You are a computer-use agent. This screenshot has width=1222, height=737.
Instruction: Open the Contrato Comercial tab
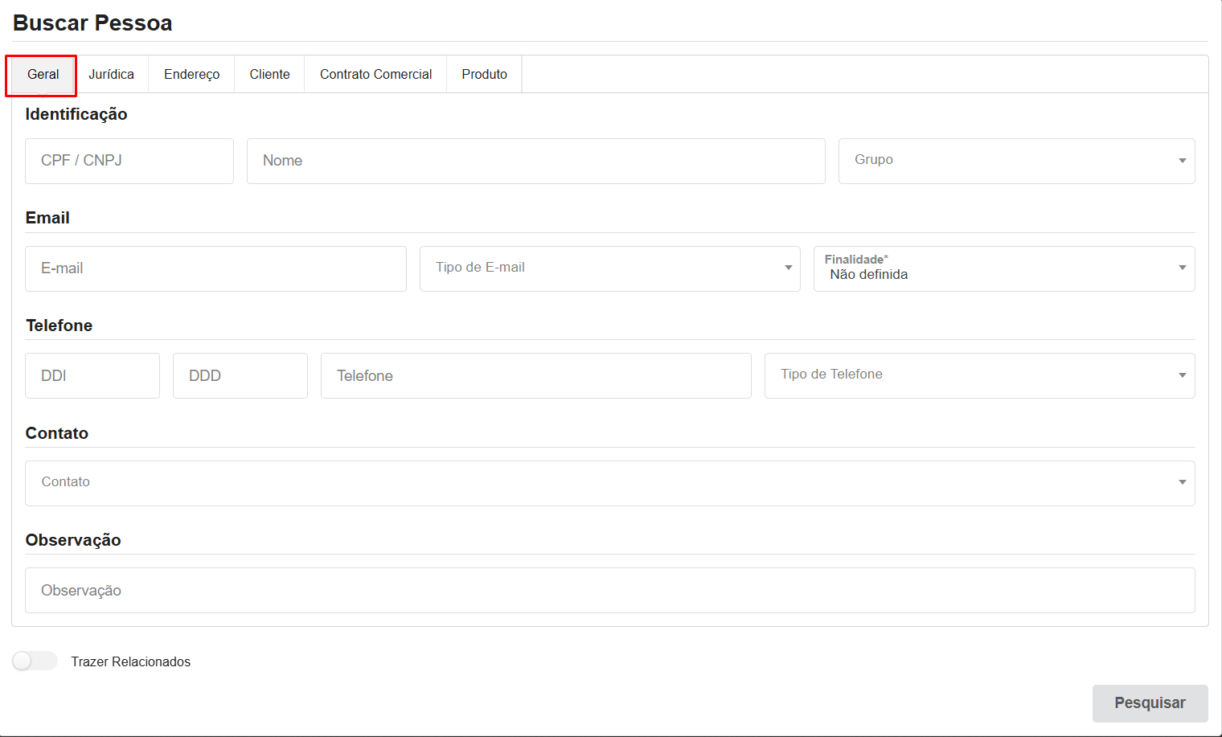pyautogui.click(x=375, y=74)
